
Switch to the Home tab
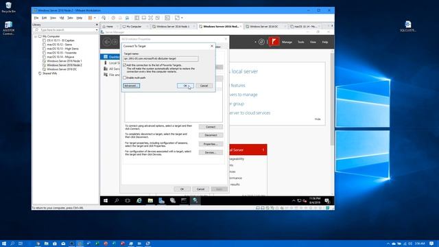point(110,27)
